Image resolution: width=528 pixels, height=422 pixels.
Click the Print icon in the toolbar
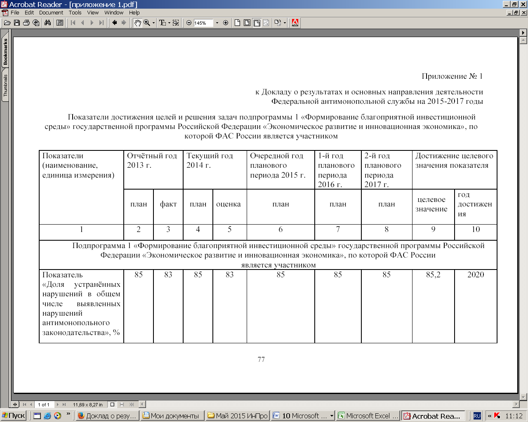pos(26,23)
